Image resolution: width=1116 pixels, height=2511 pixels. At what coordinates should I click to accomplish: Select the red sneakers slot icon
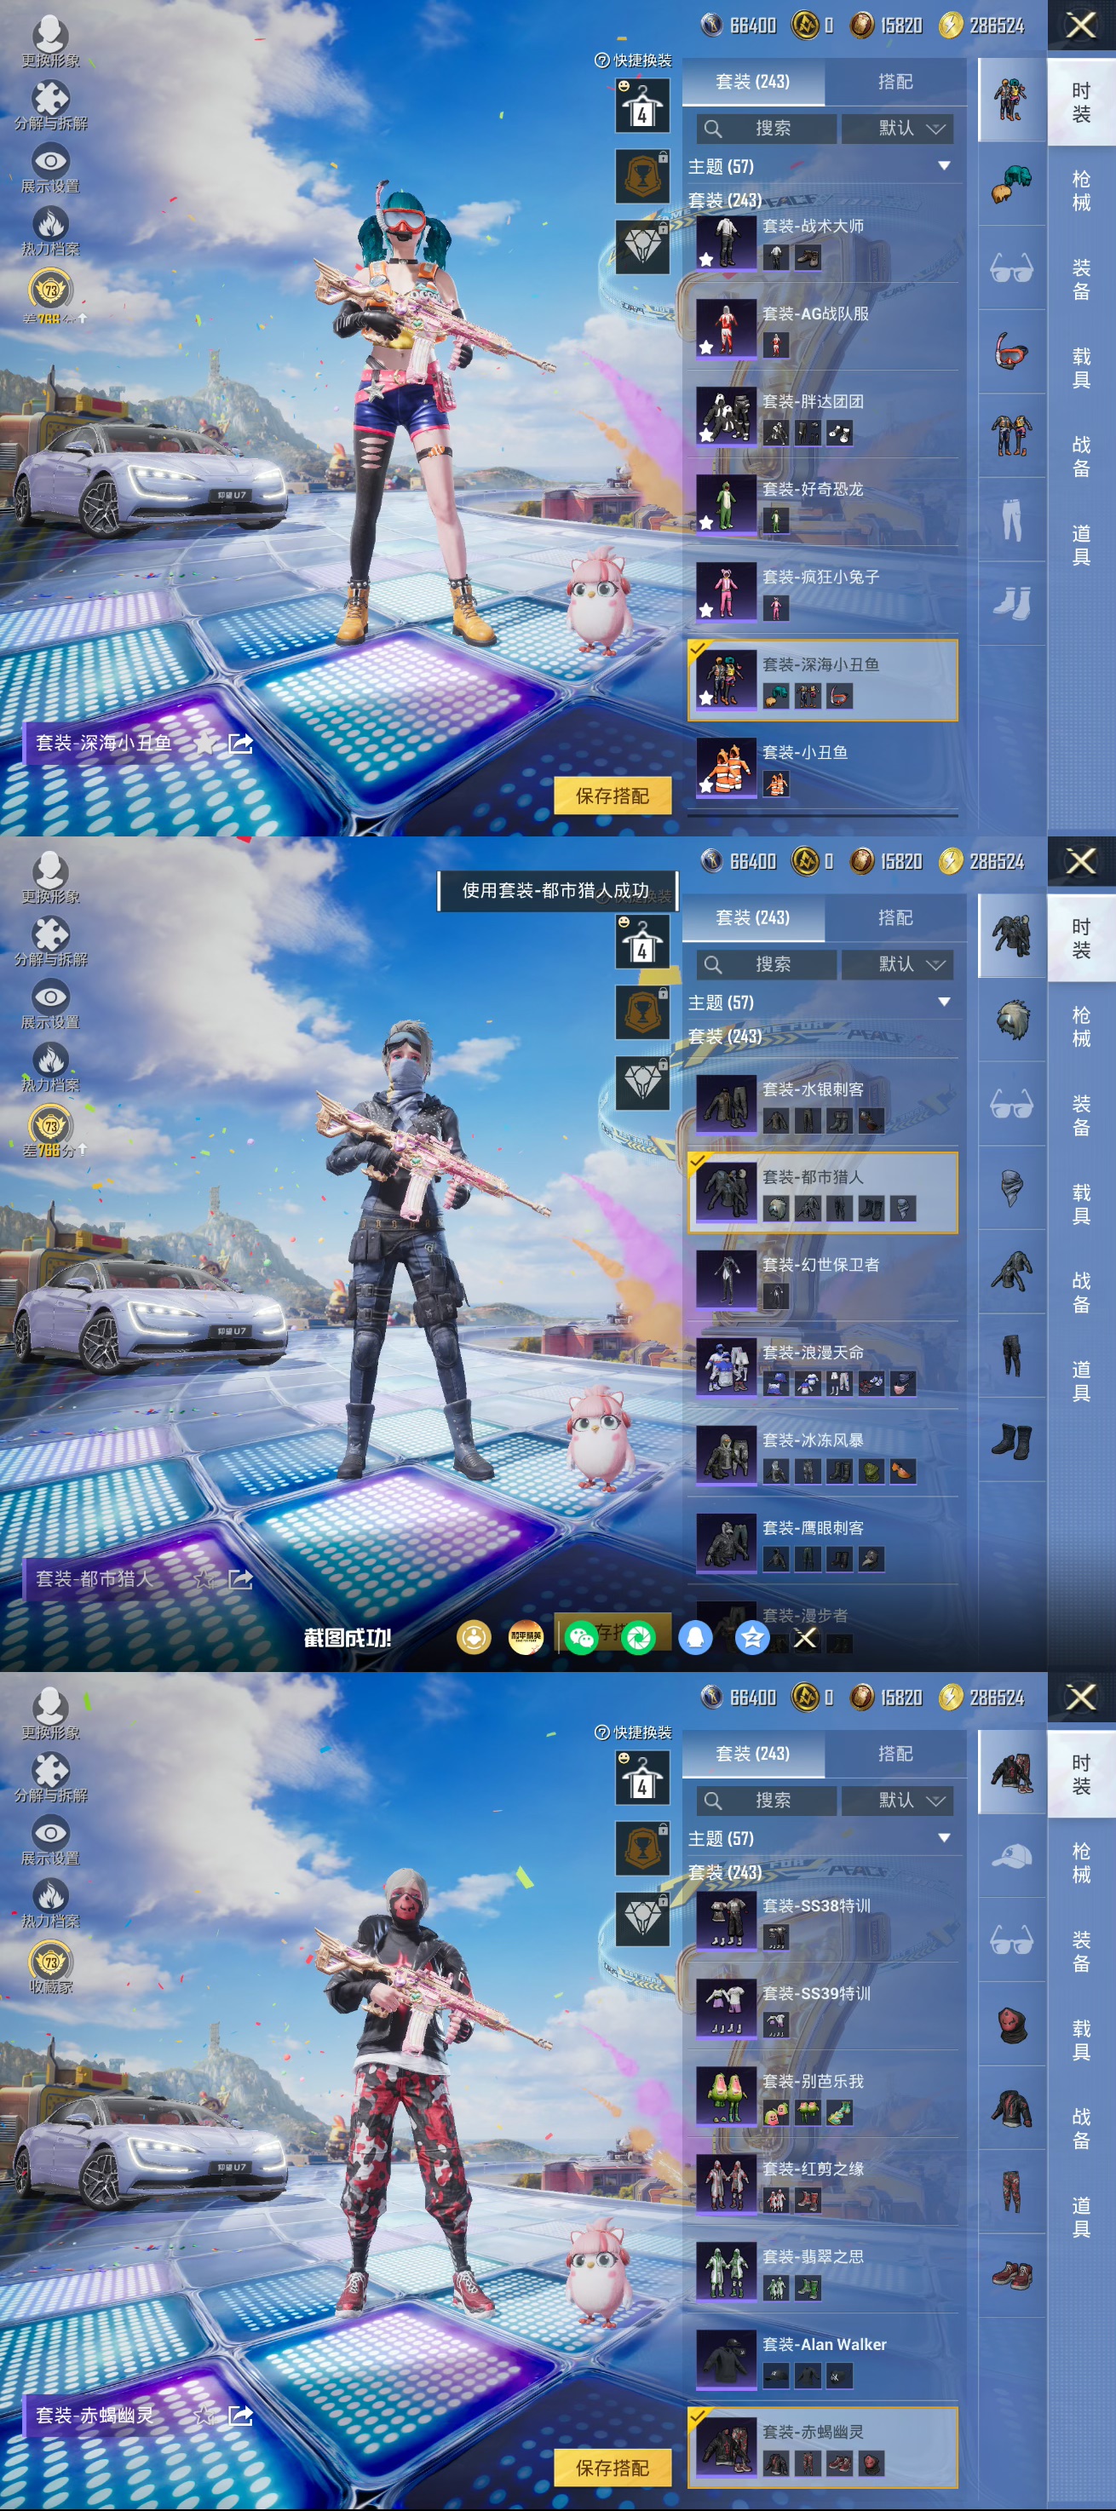[1010, 2276]
